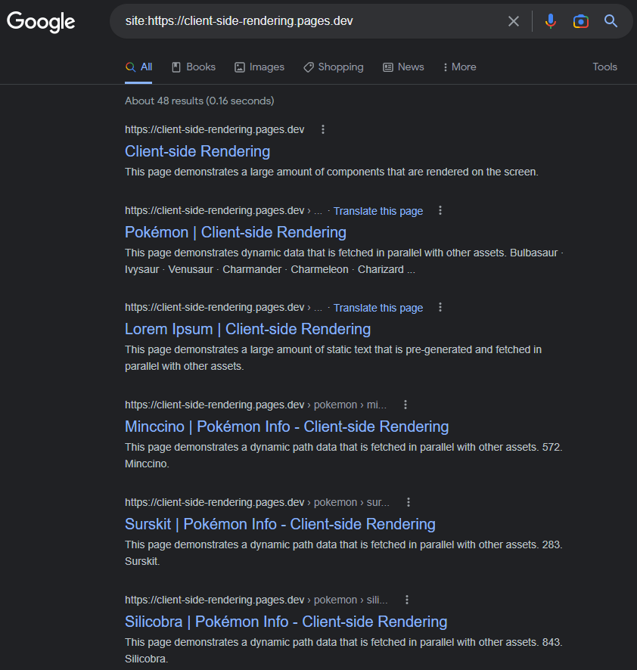This screenshot has width=637, height=670.
Task: Click the search magnifier icon
Action: 611,20
